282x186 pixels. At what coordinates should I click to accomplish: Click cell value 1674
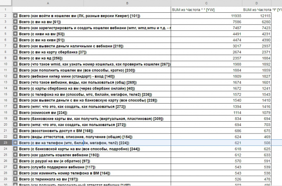click(237, 82)
